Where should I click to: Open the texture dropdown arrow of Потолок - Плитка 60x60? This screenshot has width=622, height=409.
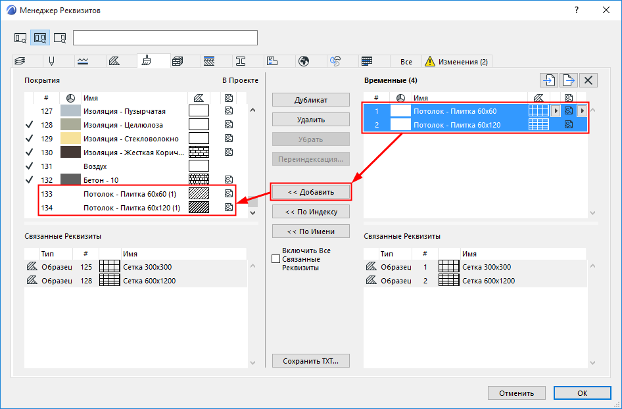point(582,110)
